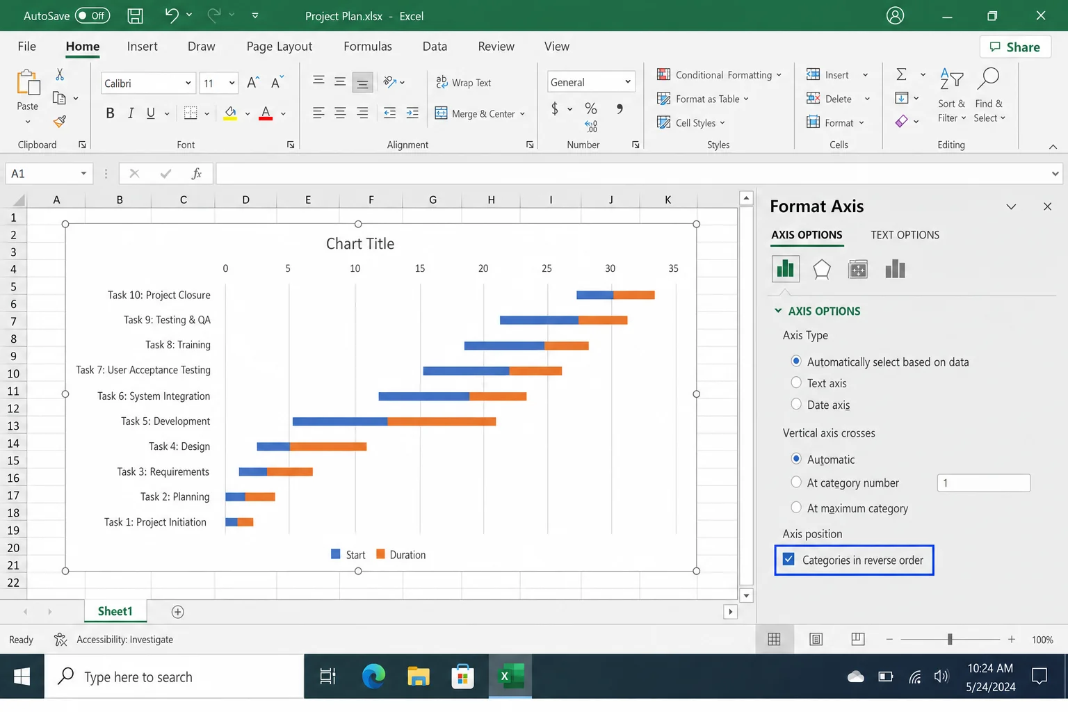This screenshot has width=1068, height=712.
Task: Click the Paste clipboard icon
Action: pyautogui.click(x=28, y=83)
